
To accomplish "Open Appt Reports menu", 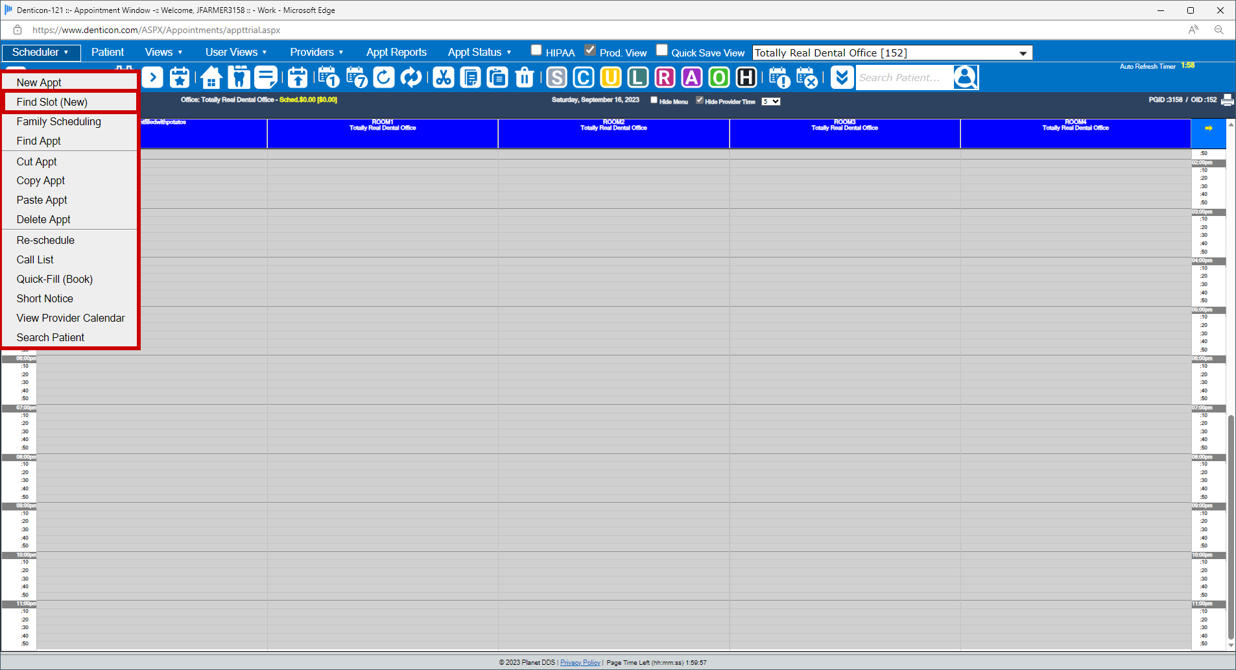I will tap(396, 53).
